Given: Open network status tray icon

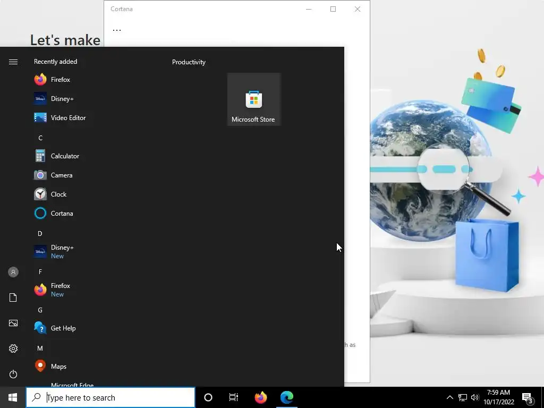Looking at the screenshot, I should point(463,397).
